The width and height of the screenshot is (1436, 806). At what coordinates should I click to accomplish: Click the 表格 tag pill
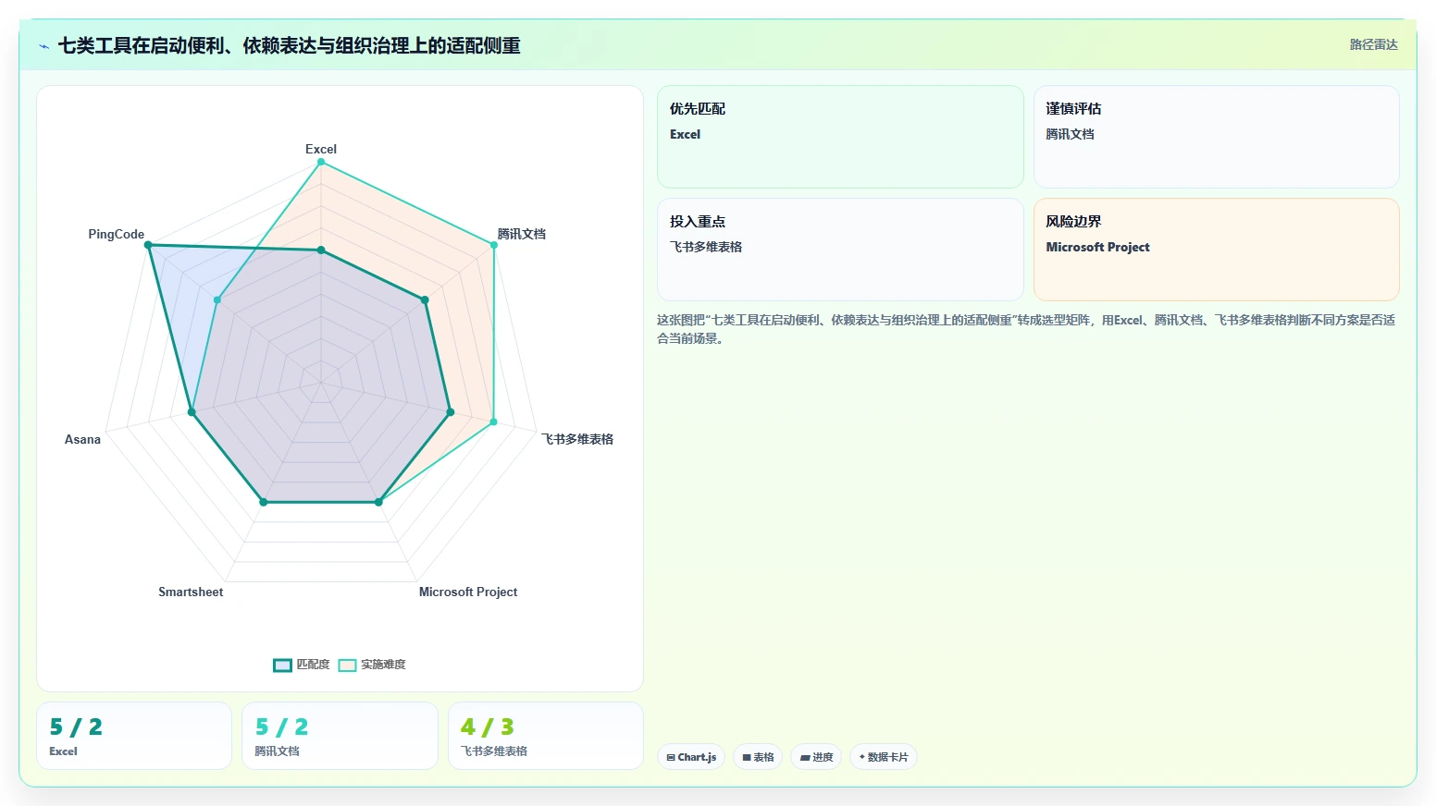pyautogui.click(x=758, y=757)
